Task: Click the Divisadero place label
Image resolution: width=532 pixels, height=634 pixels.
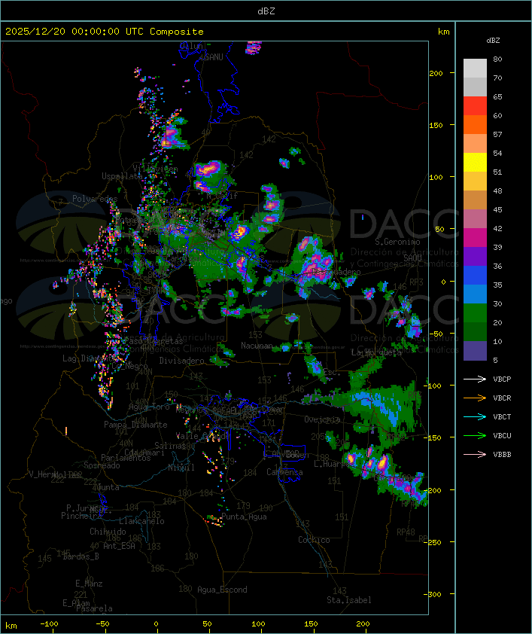Action: 182,361
